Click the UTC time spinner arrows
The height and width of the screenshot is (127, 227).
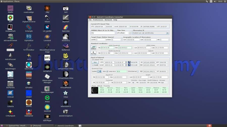[x=126, y=62]
